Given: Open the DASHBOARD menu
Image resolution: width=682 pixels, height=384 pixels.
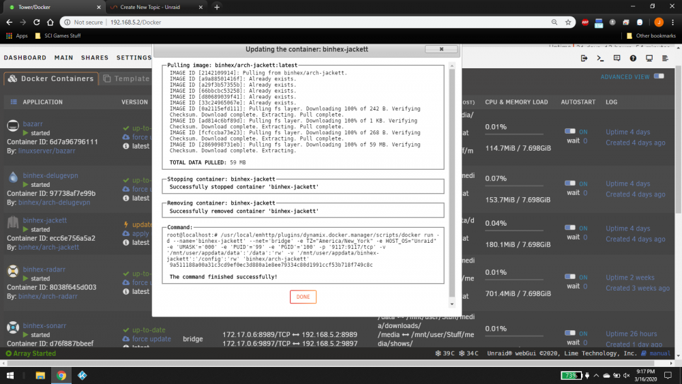Looking at the screenshot, I should coord(25,57).
